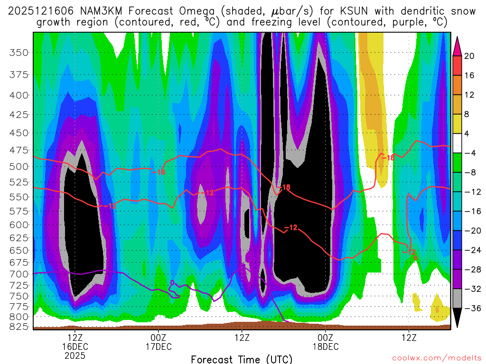This screenshot has width=486, height=364.
Task: Click the -36 value on the color scale
Action: [x=472, y=308]
